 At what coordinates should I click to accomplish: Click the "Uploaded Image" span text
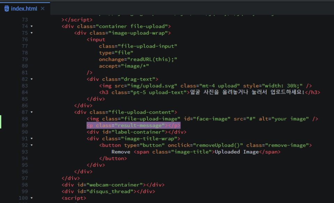pyautogui.click(x=236, y=152)
